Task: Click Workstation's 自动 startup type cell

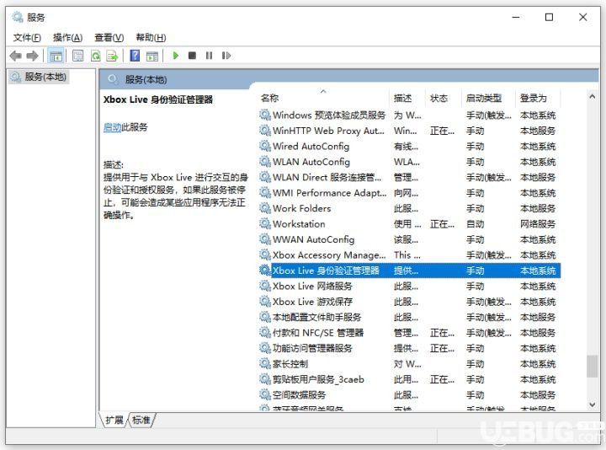Action: 475,224
